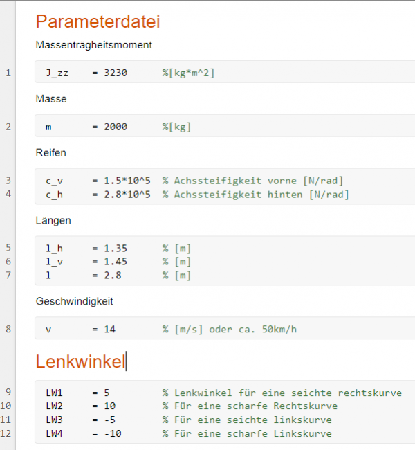Click the c_h = 2.8*10^5 code line
415x450 pixels.
(x=97, y=195)
